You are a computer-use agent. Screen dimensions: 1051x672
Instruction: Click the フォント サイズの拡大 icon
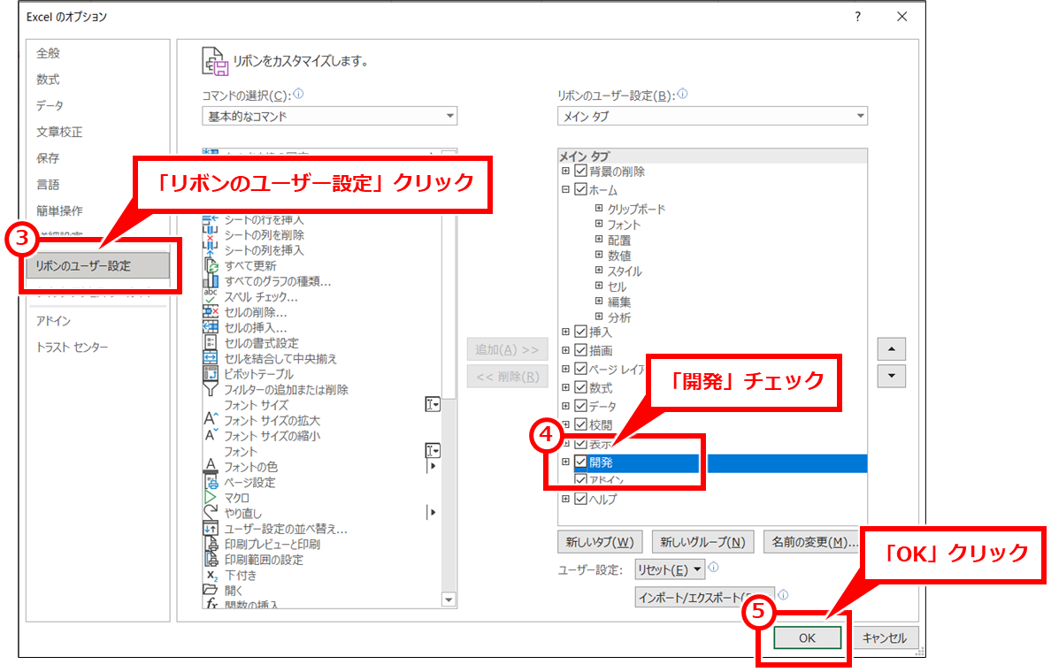(210, 420)
